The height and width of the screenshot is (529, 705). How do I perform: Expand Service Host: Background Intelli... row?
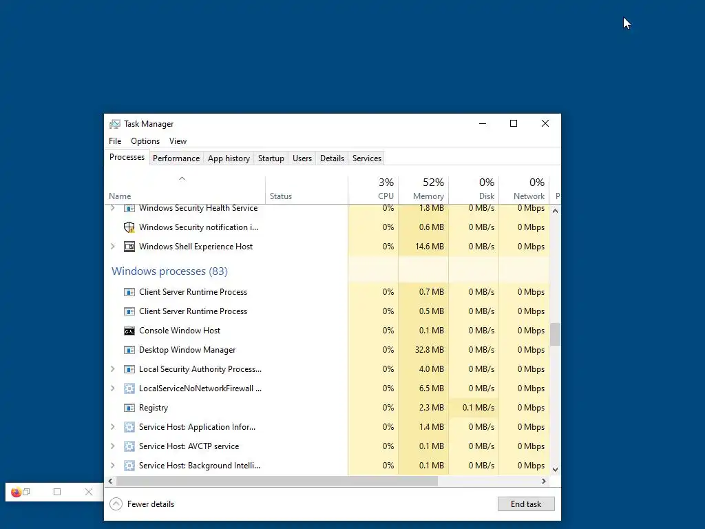(x=112, y=466)
